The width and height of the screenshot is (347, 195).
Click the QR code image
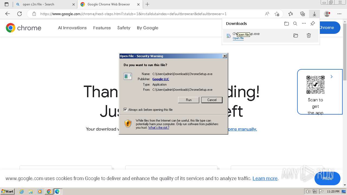click(x=316, y=85)
